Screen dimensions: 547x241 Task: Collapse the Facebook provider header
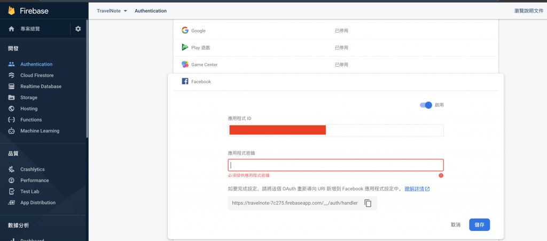(335, 82)
